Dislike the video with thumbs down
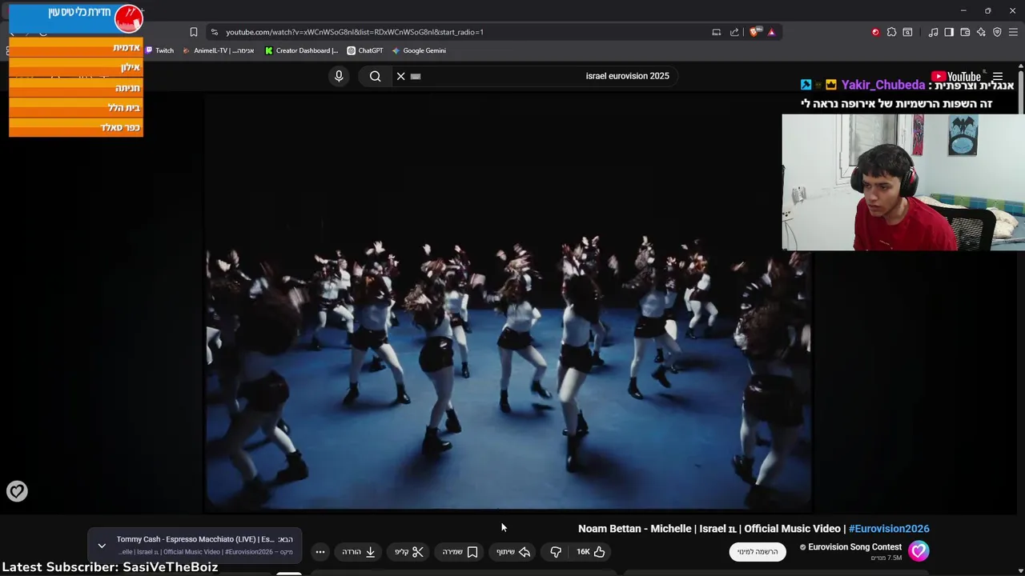The image size is (1025, 576). [556, 552]
